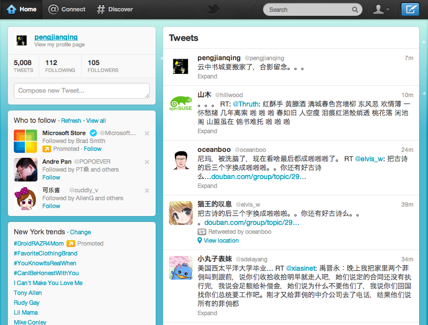Screen dimensions: 428x325
Task: Click the openSUSE avatar of 山木
Action: [181, 104]
